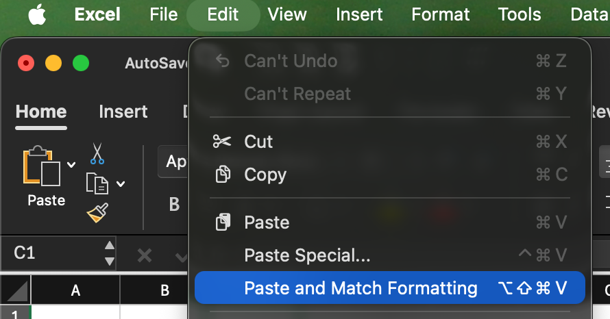The height and width of the screenshot is (319, 610).
Task: Open the Name Box stepper arrows
Action: (110, 253)
